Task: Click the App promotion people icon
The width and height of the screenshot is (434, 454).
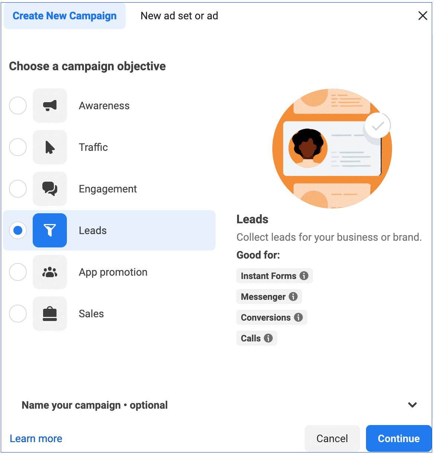Action: click(x=50, y=272)
